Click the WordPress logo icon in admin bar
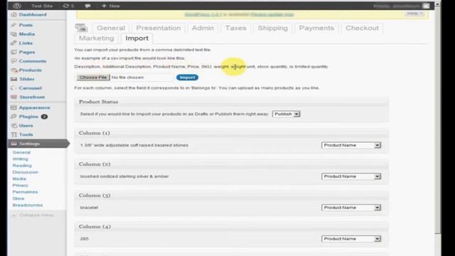455x256 pixels. point(17,6)
